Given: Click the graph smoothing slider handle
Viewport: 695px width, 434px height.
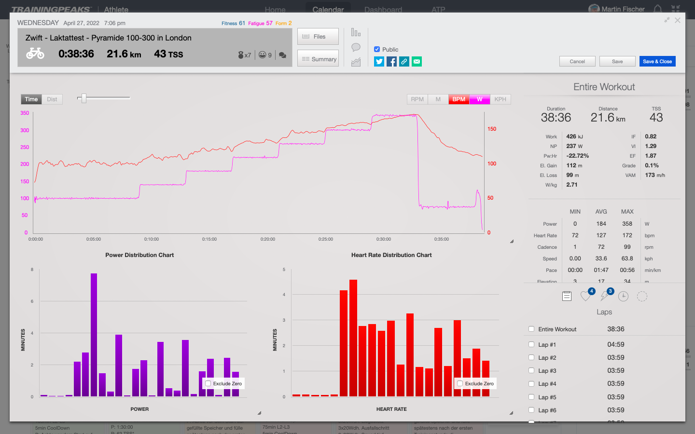Looking at the screenshot, I should coord(83,98).
